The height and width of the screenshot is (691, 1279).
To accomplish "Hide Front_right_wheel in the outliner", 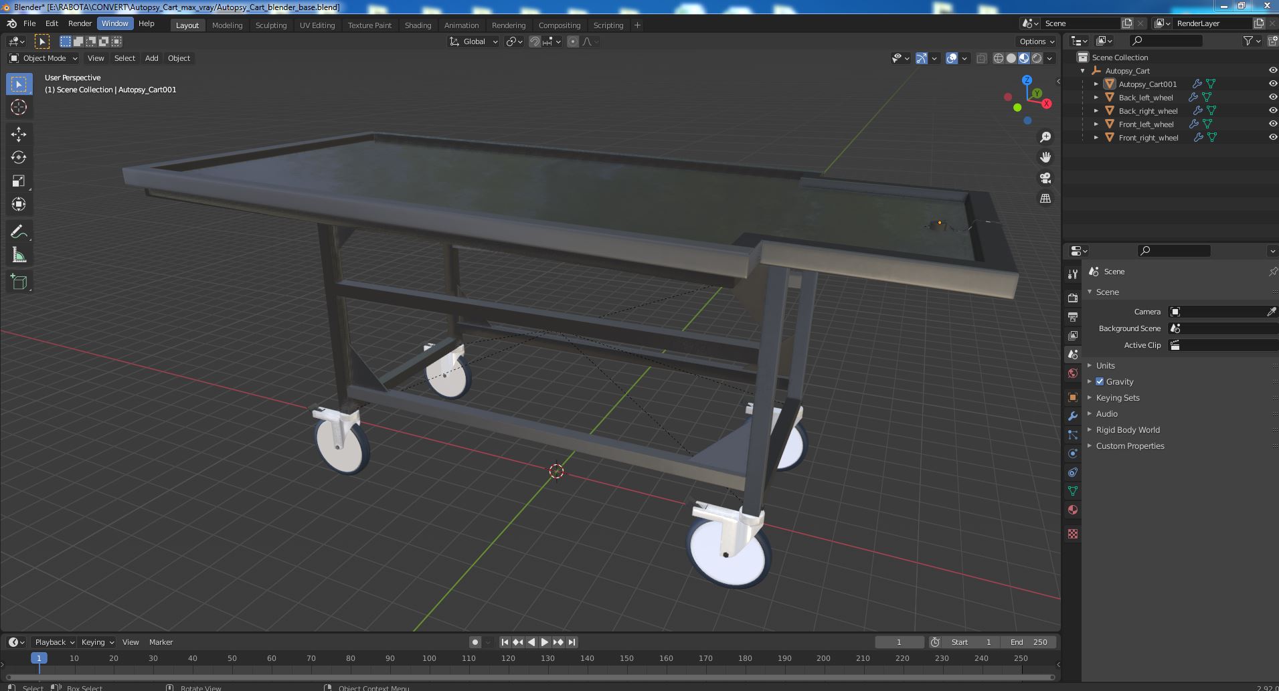I will coord(1272,137).
